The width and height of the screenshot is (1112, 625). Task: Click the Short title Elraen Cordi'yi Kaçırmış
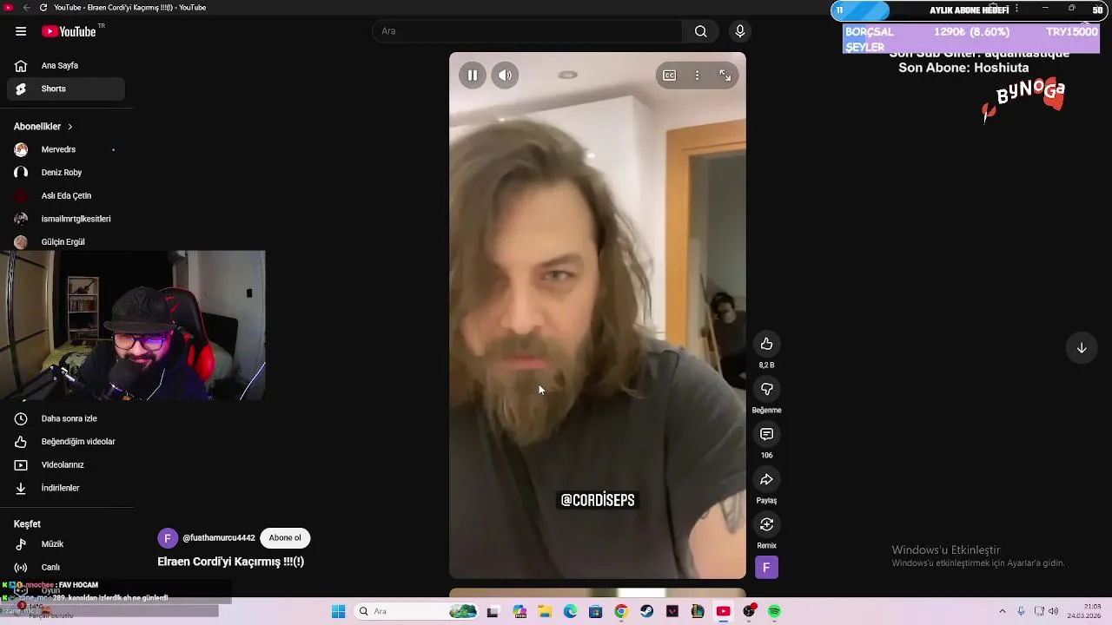coord(230,562)
